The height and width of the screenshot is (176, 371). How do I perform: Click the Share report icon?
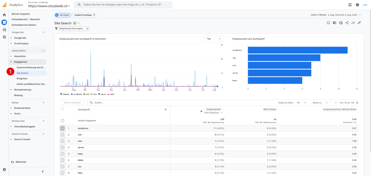click(347, 23)
